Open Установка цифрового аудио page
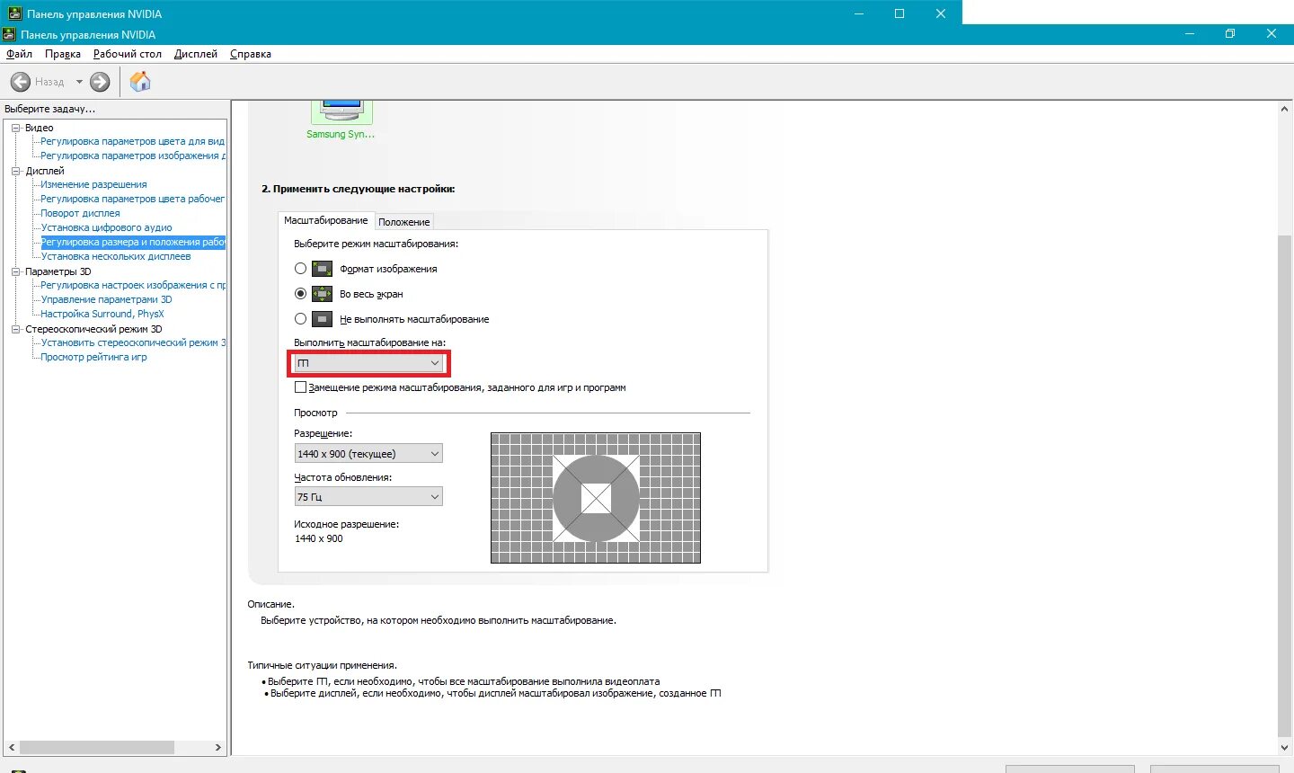 (106, 227)
